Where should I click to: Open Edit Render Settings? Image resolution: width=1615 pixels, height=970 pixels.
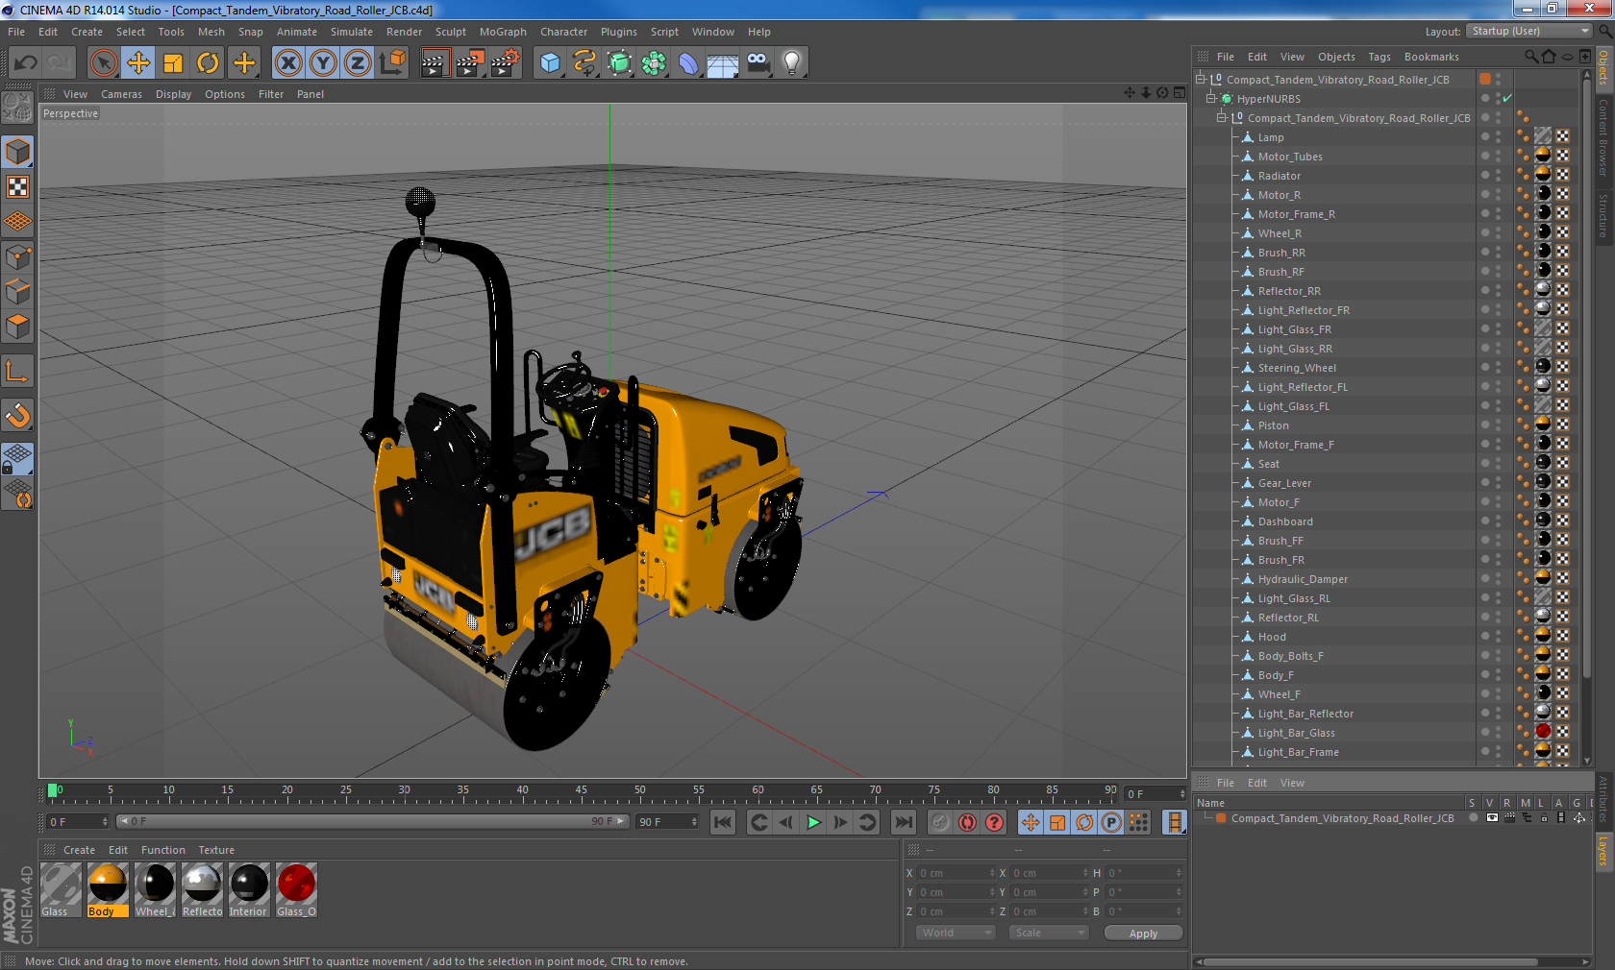coord(506,63)
